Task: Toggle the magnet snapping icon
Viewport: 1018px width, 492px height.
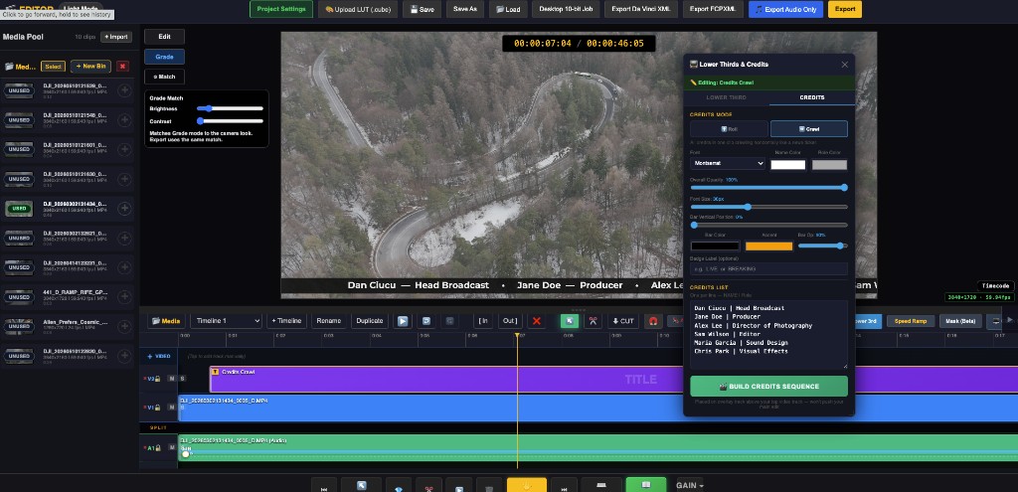Action: click(x=654, y=321)
